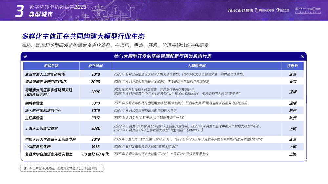Click the 大模型进展 column header
This screenshot has width=328, height=184.
(196, 66)
